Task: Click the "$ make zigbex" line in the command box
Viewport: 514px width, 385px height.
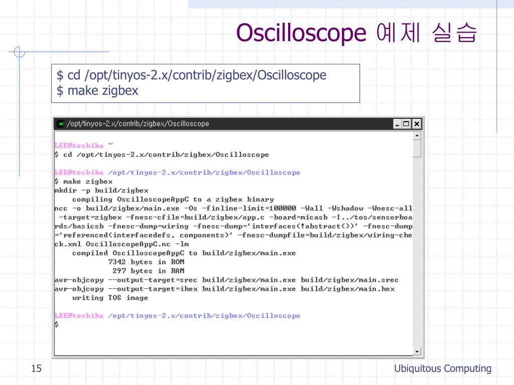Action: (x=97, y=91)
